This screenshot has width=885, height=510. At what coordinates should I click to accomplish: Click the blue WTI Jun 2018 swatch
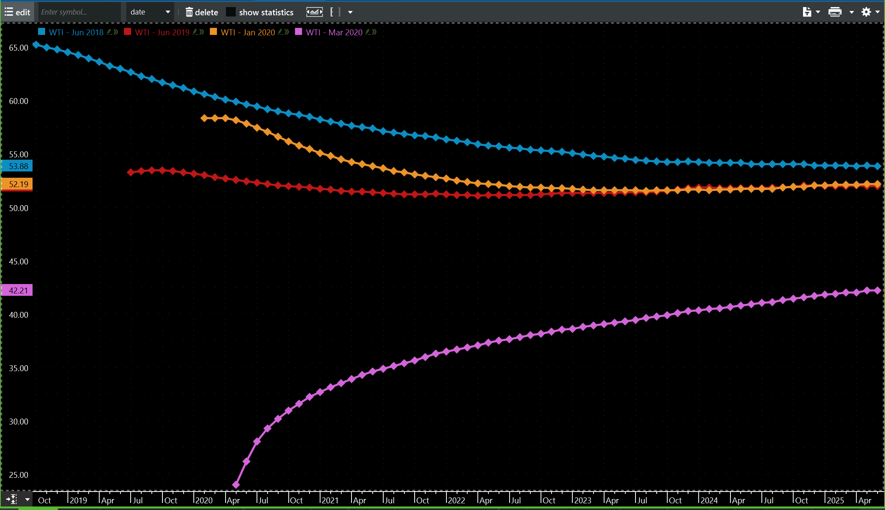[42, 32]
